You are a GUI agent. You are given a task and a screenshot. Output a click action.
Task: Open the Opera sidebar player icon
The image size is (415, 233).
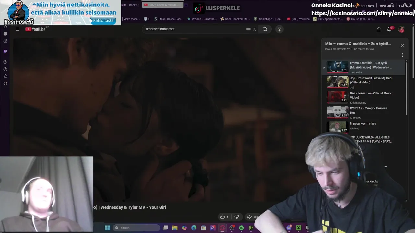click(x=5, y=62)
